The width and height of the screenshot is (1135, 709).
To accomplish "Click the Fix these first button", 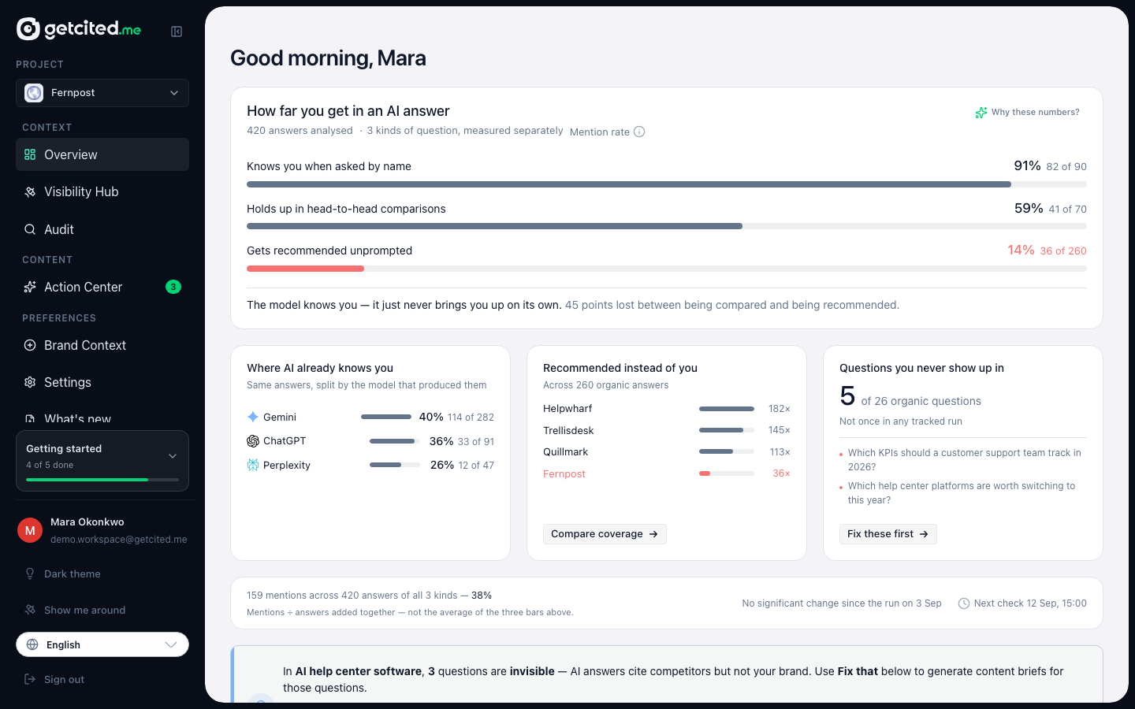I will tap(888, 534).
